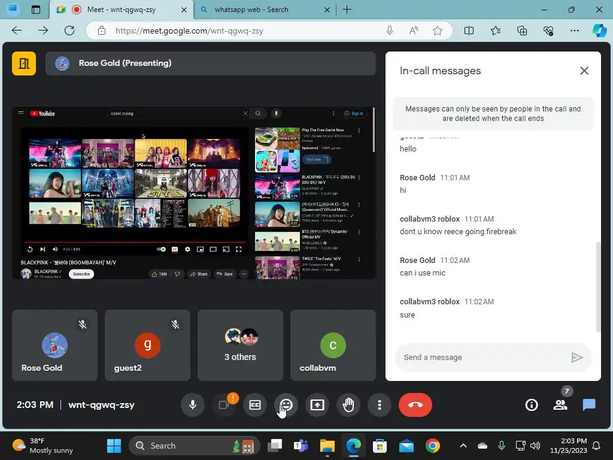Launch Google Chrome from taskbar
Screen dimensions: 613x460
[x=432, y=446]
